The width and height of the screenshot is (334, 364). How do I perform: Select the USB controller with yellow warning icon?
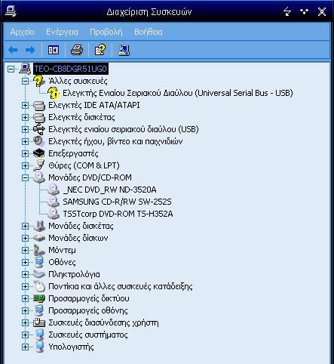coord(178,93)
